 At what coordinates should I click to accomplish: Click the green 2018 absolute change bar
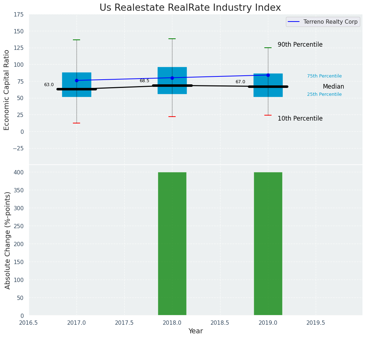click(172, 244)
